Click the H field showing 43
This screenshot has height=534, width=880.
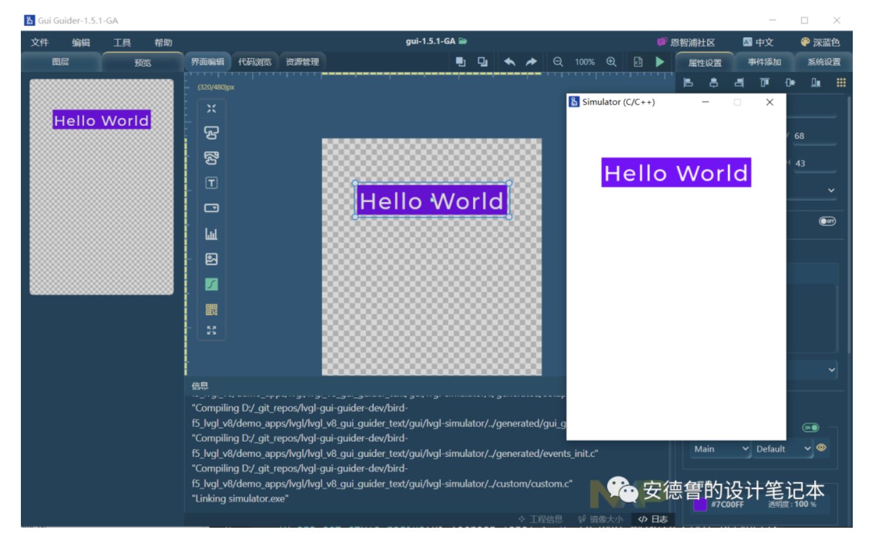[x=815, y=163]
